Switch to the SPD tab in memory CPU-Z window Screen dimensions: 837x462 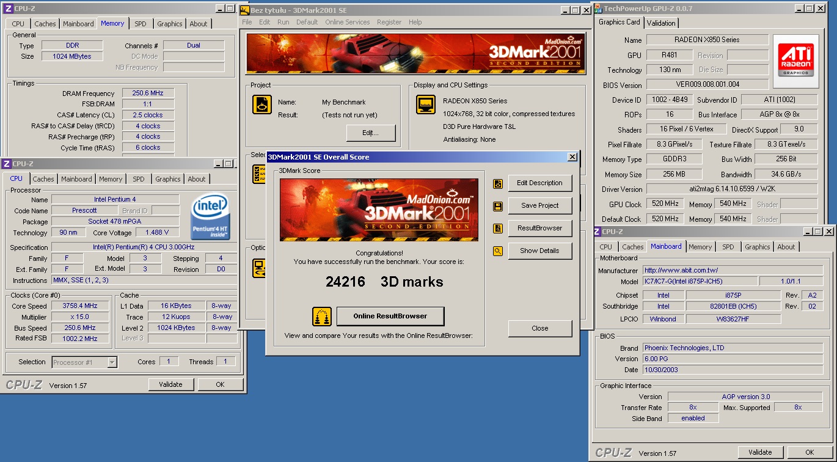141,24
